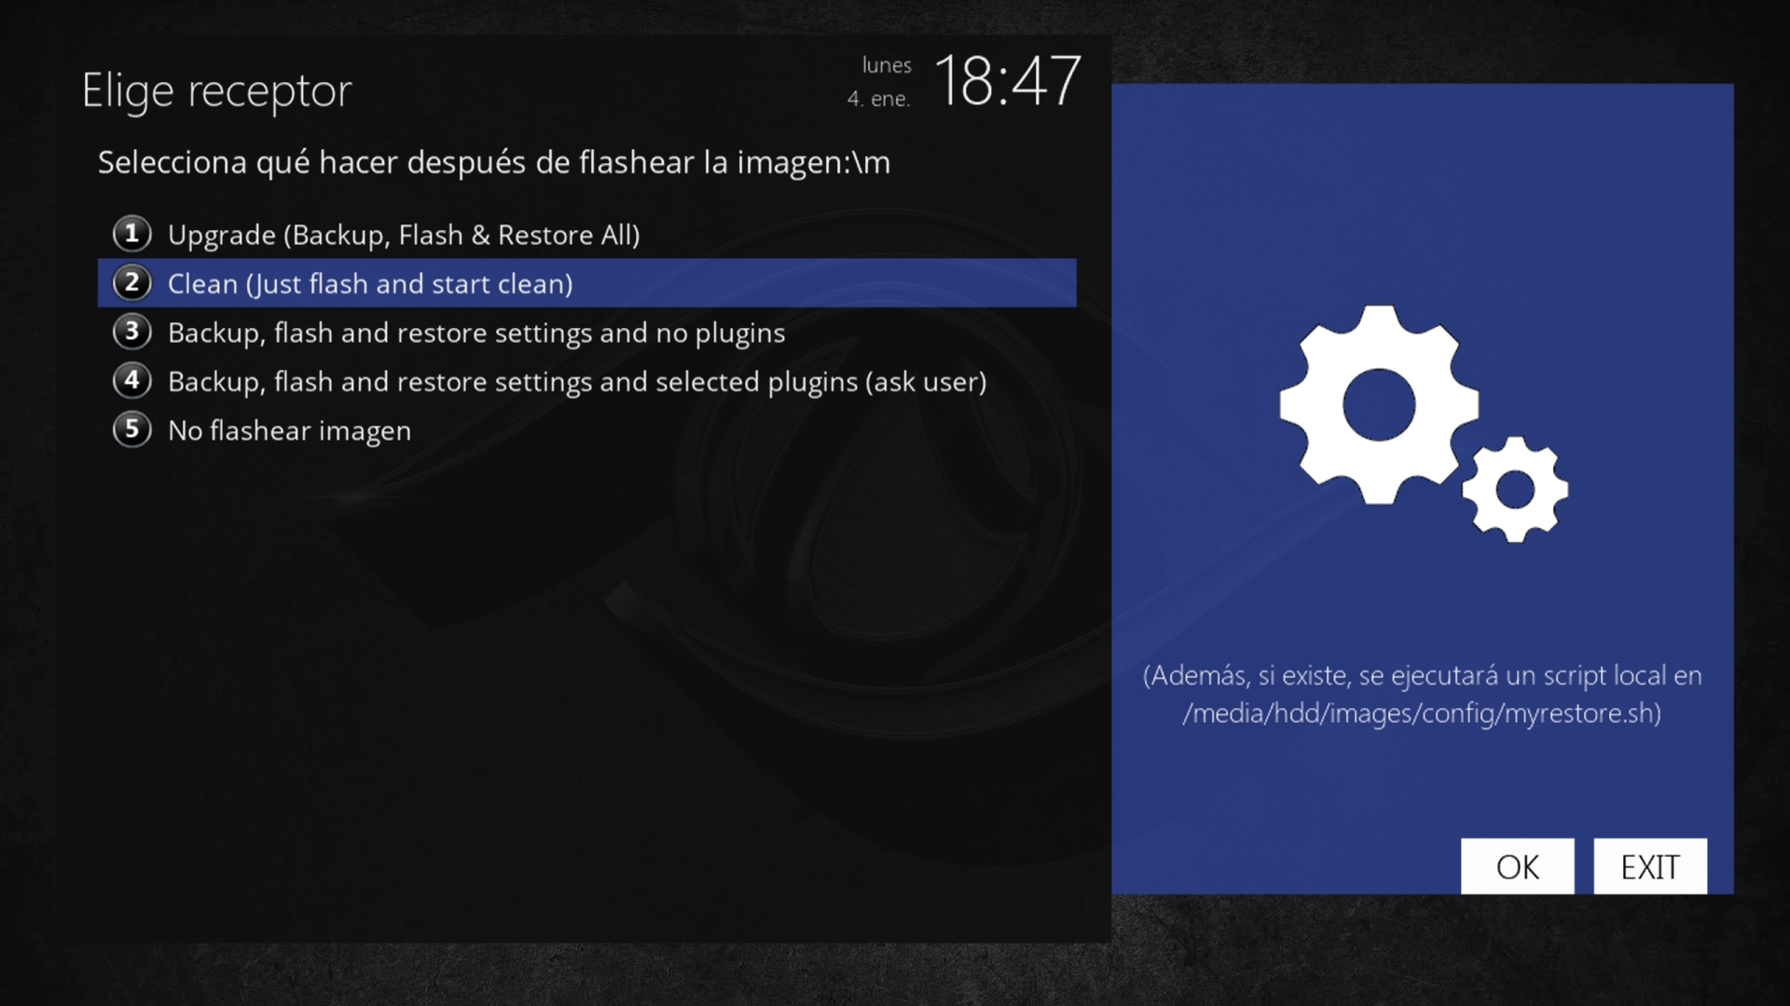Click the number 3 circle icon
This screenshot has height=1006, width=1790.
(x=132, y=332)
